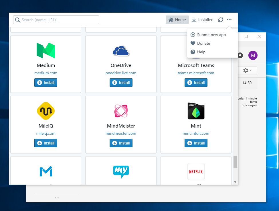This screenshot has height=211, width=279.
Task: Click plus circle icon beside Submit new app
Action: (x=193, y=35)
